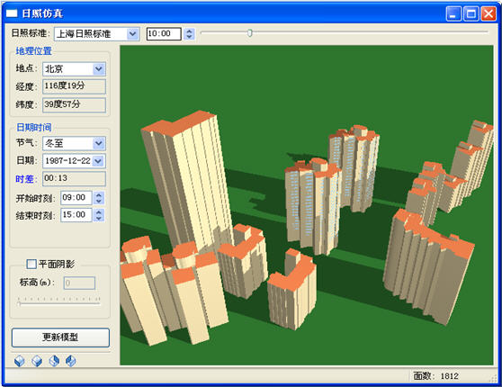Screen dimensions: 502x387
Task: Click the third cube view icon
Action: tap(54, 361)
